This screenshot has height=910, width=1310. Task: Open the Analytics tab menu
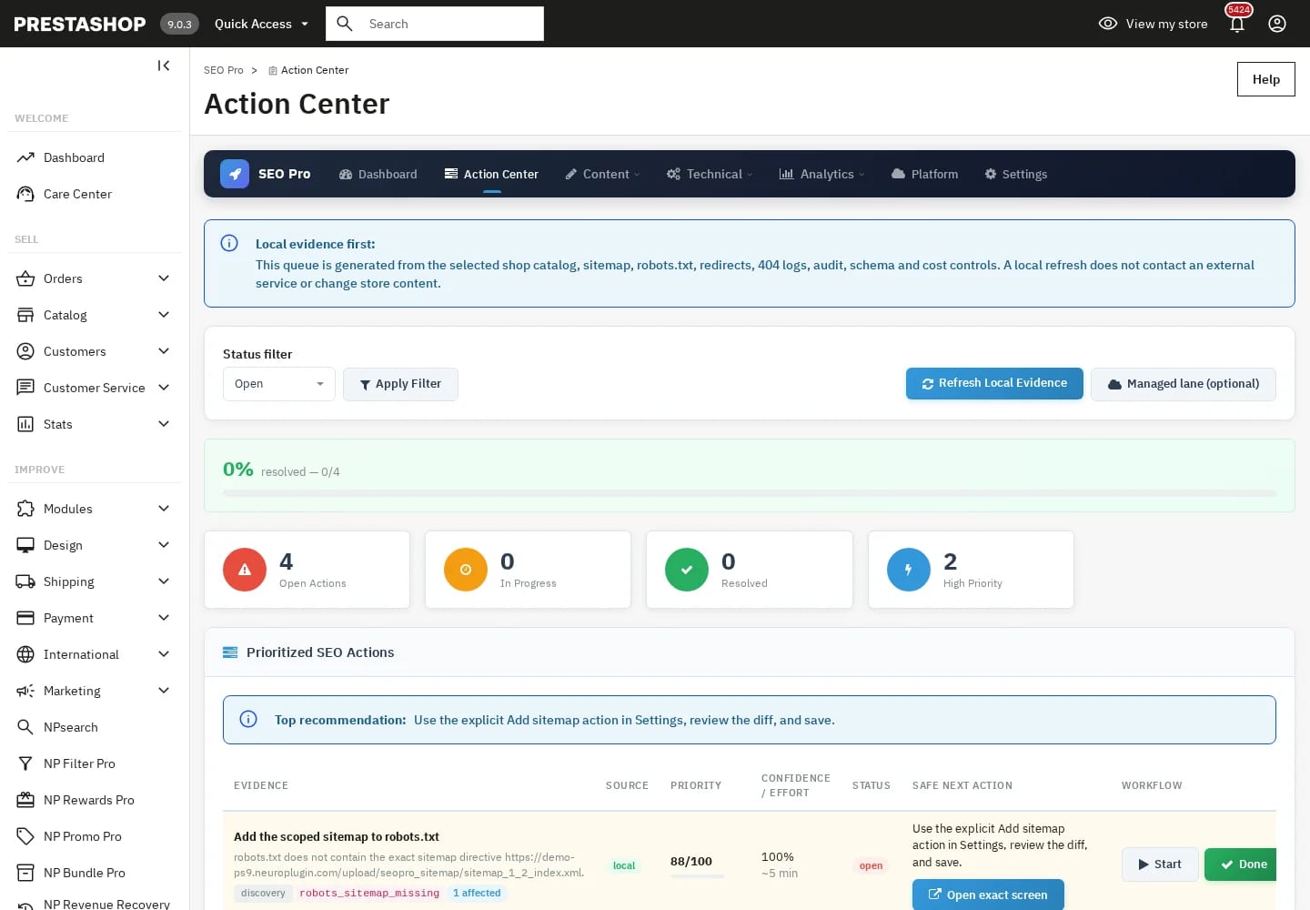[821, 174]
